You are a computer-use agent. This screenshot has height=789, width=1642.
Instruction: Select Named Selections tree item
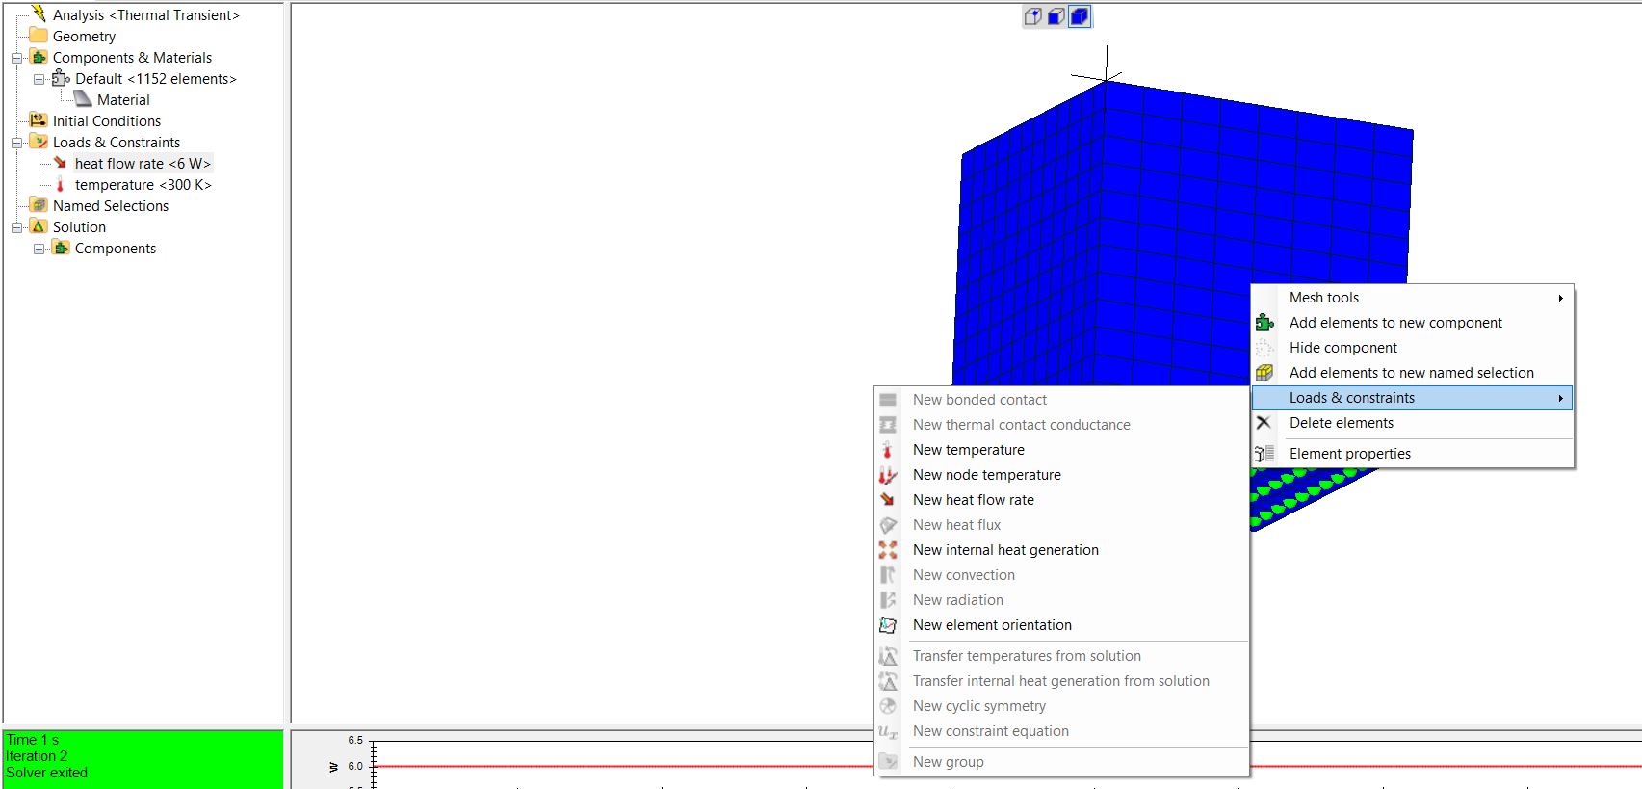[111, 206]
